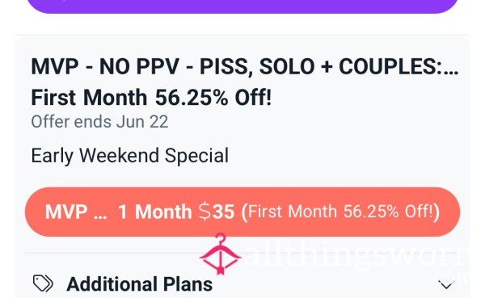
Task: Click the truncated MVP text inside red button
Action: tap(76, 212)
